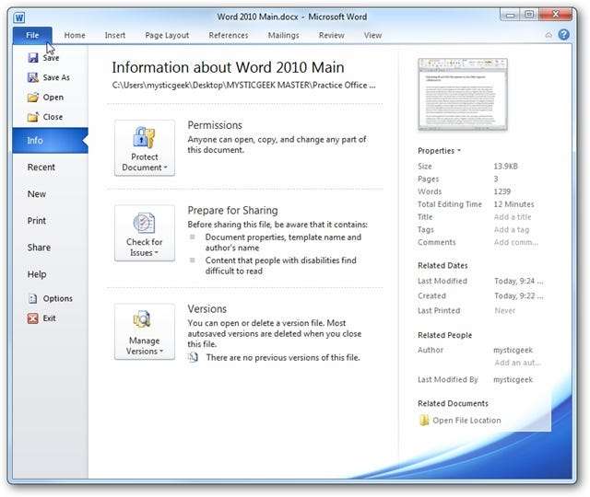Image resolution: width=590 pixels, height=497 pixels.
Task: Expand the Properties dropdown arrow
Action: pos(459,151)
